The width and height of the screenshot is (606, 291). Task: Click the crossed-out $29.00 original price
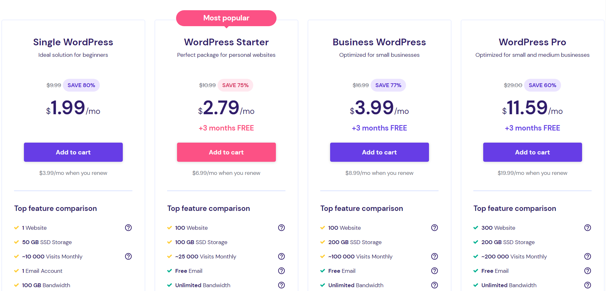513,85
